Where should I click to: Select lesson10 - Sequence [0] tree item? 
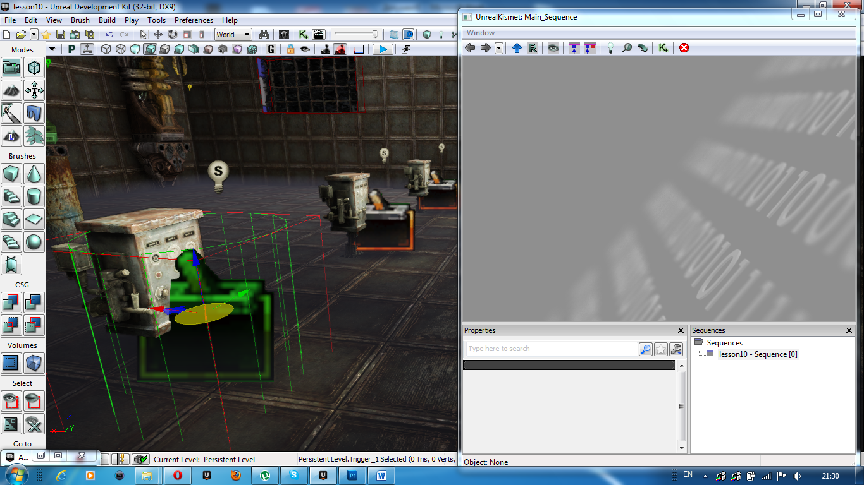(x=758, y=354)
